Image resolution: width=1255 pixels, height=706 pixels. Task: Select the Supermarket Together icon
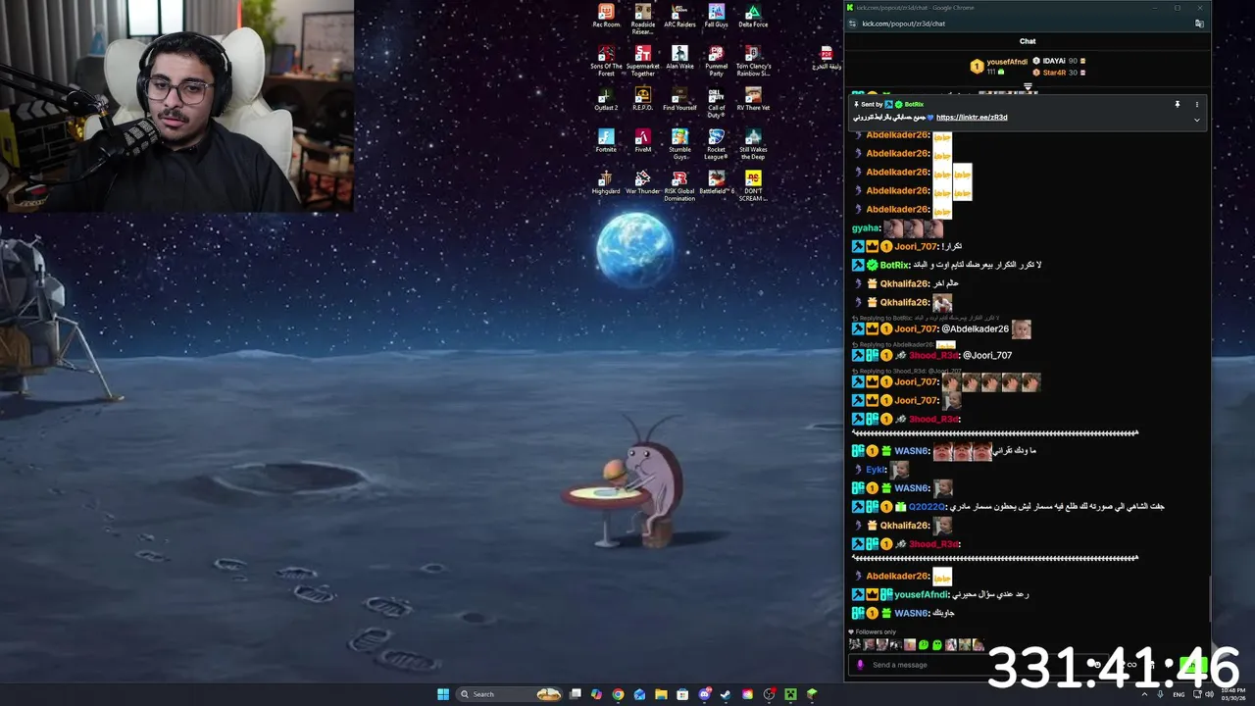[643, 60]
